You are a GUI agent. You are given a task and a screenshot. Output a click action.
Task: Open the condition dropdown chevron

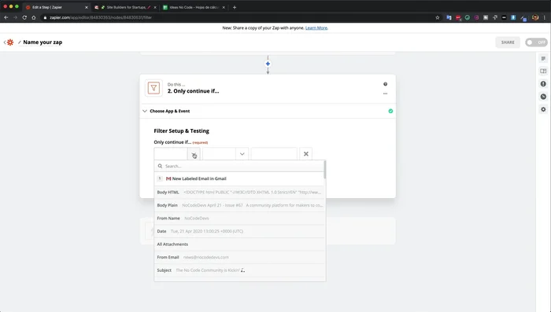pyautogui.click(x=242, y=154)
